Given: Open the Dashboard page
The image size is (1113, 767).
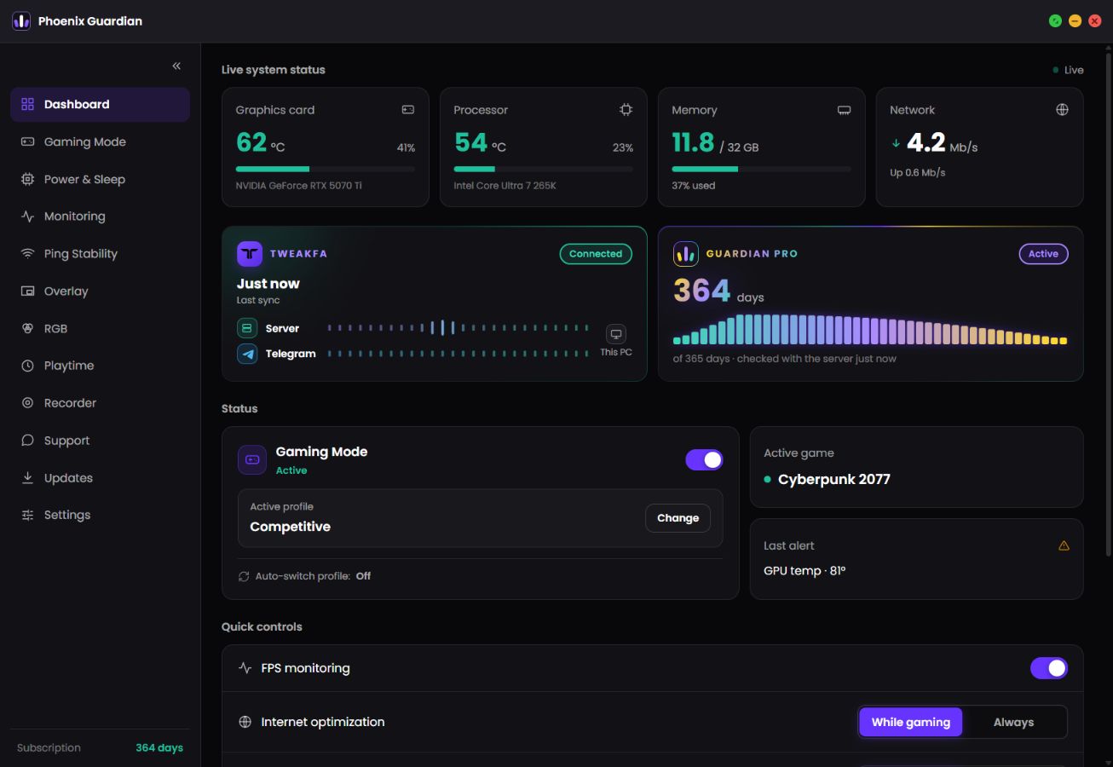Looking at the screenshot, I should [100, 104].
